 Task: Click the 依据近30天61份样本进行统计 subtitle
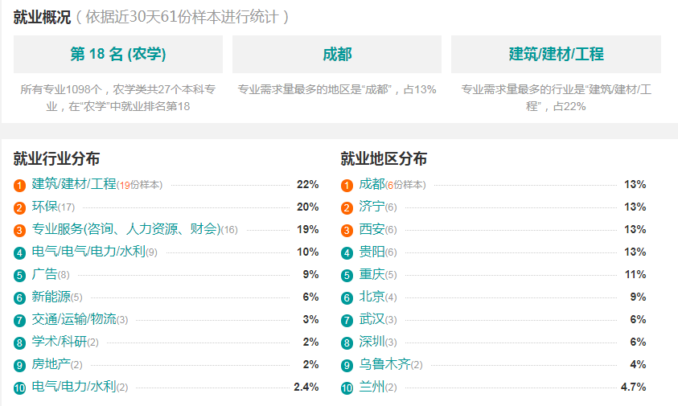point(182,18)
